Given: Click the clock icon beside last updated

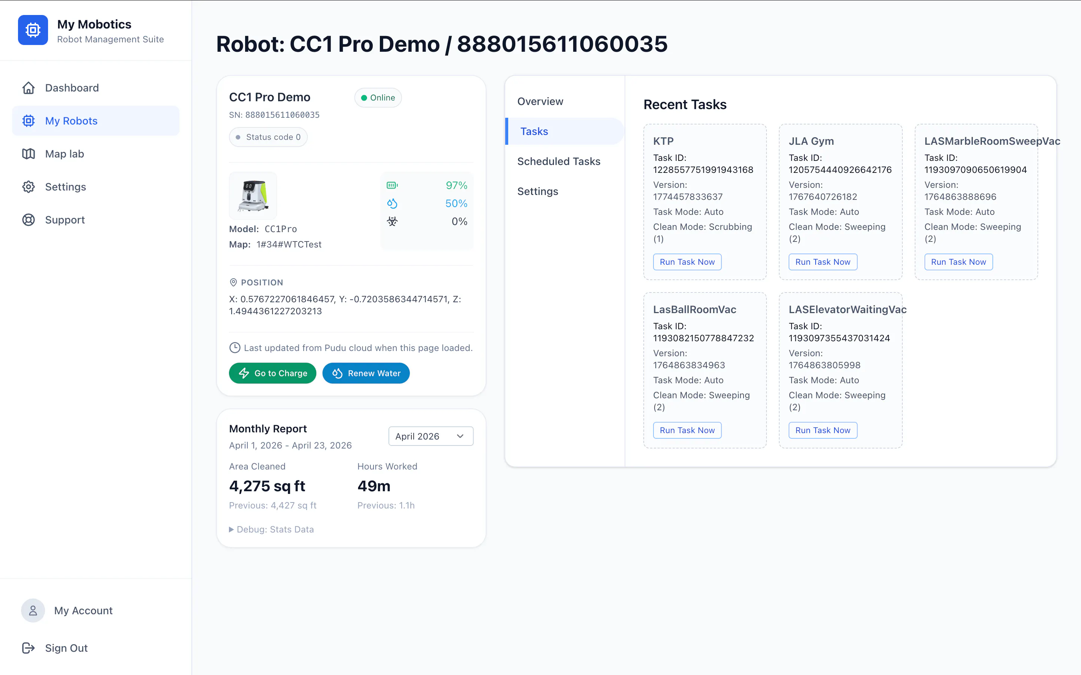Looking at the screenshot, I should (x=235, y=348).
